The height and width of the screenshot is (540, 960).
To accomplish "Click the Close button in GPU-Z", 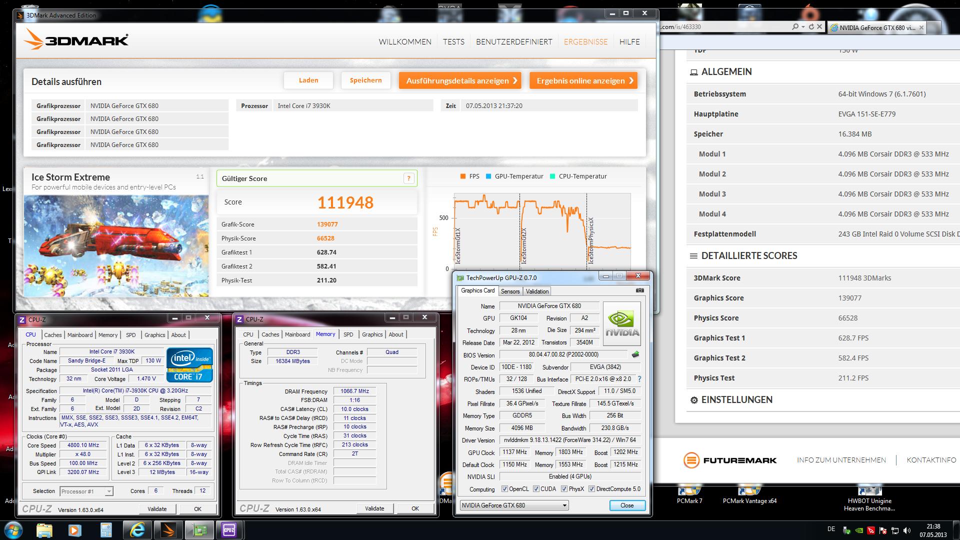I will click(627, 505).
